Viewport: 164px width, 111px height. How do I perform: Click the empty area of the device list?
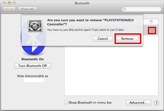coord(111,71)
